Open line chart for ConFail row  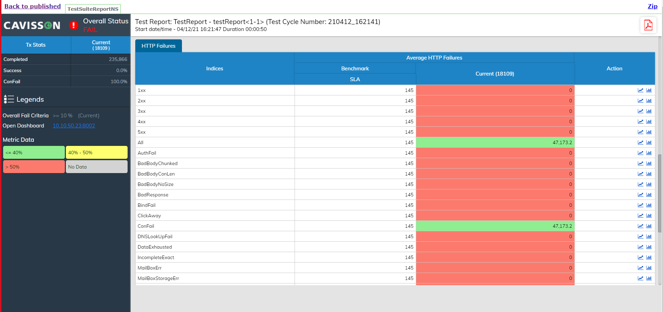click(640, 226)
